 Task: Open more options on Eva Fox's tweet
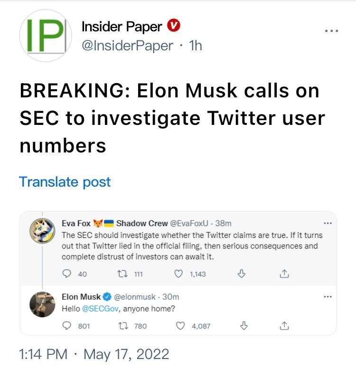pyautogui.click(x=327, y=223)
